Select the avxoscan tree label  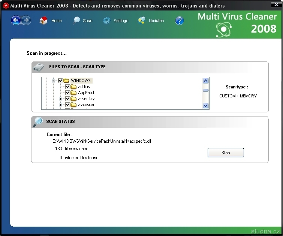pos(87,105)
